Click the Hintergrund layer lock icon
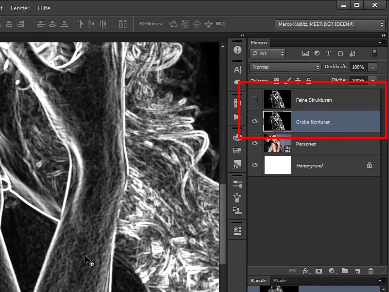389x292 pixels. point(370,165)
